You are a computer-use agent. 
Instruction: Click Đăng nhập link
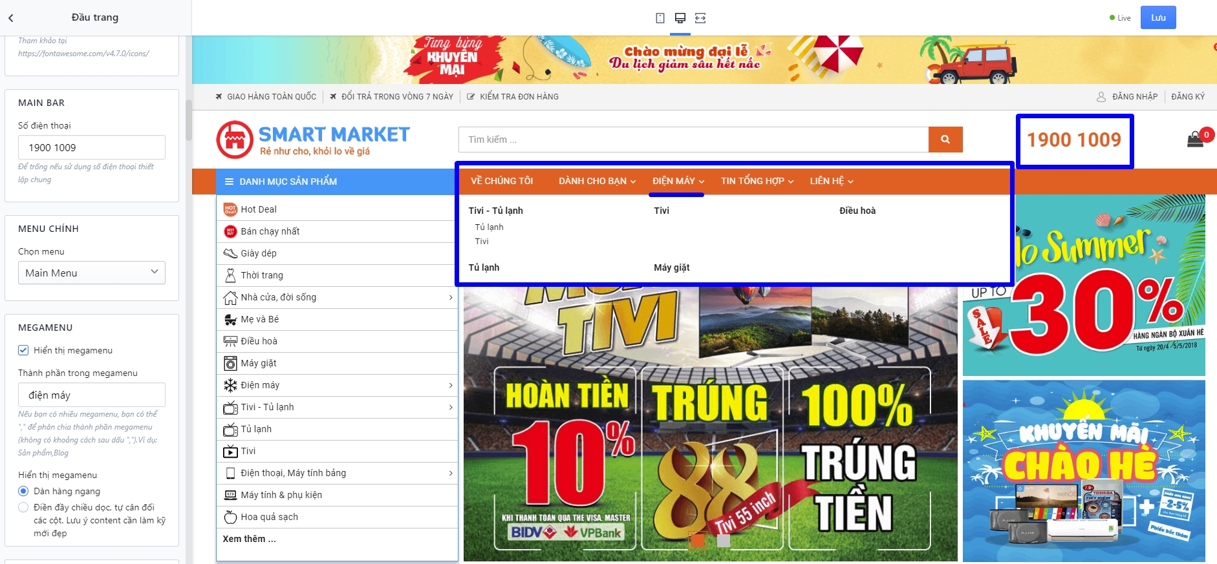coord(1135,96)
